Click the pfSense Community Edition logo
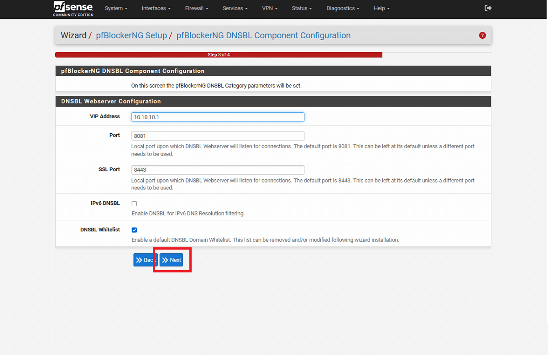The image size is (548, 355). point(73,9)
